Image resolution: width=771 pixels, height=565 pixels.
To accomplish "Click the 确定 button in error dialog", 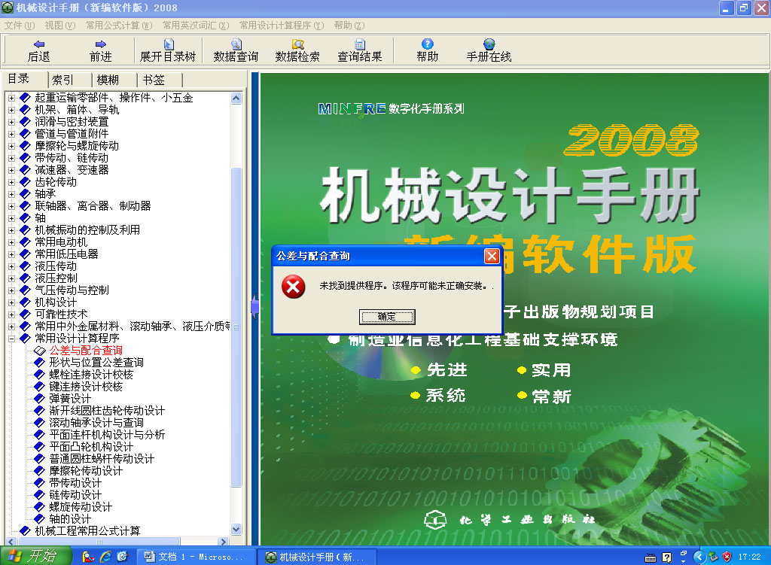I will (387, 317).
